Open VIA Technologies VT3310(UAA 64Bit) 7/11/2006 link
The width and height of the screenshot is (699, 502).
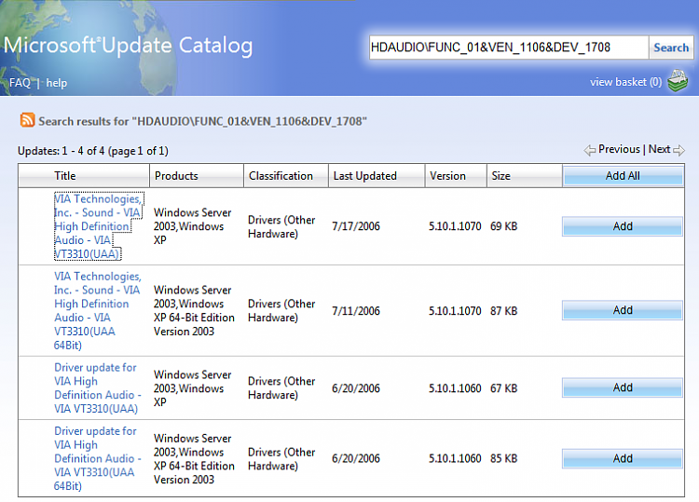98,310
